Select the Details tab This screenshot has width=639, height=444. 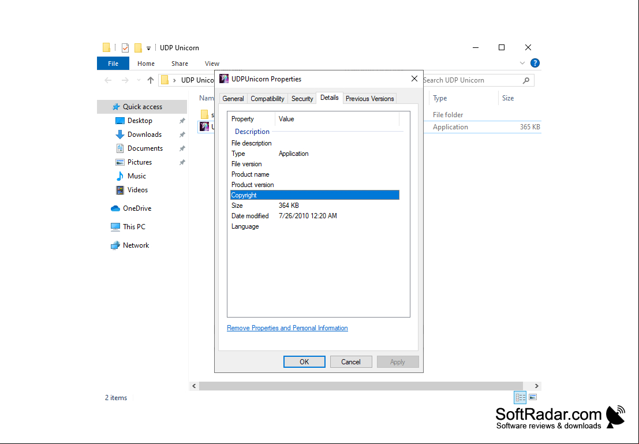click(x=329, y=98)
